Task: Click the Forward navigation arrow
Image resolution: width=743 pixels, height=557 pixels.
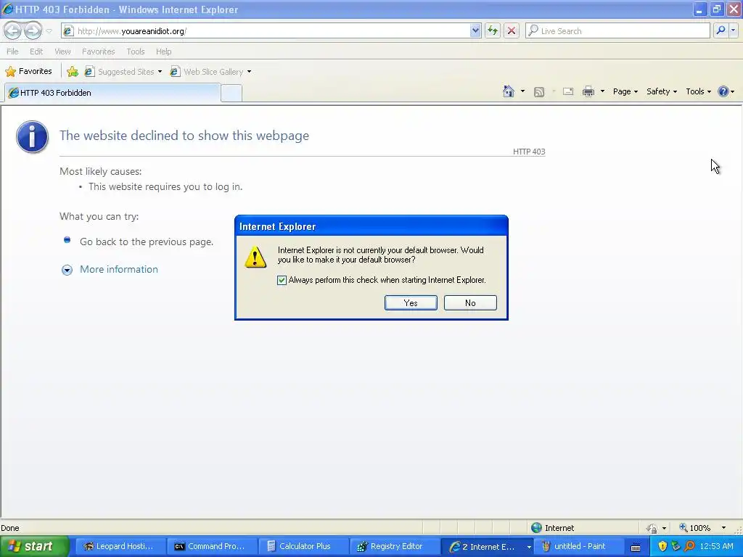Action: 33,30
